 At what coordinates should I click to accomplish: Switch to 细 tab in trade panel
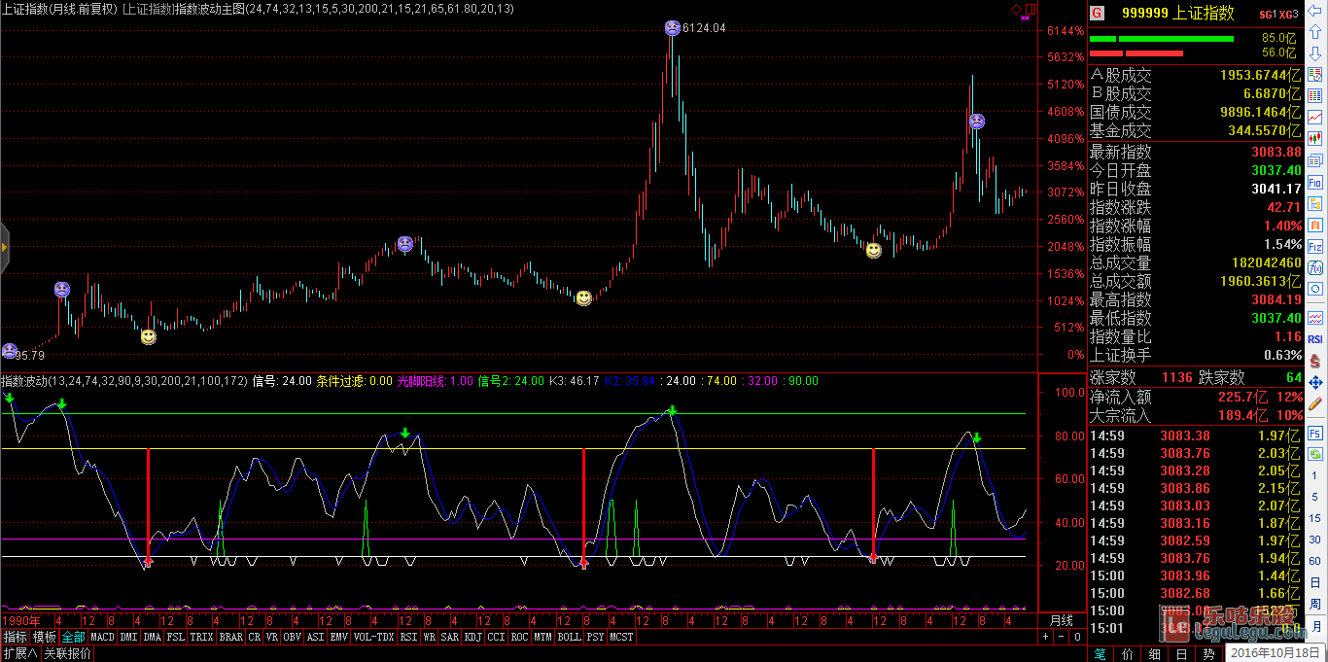tap(1154, 654)
